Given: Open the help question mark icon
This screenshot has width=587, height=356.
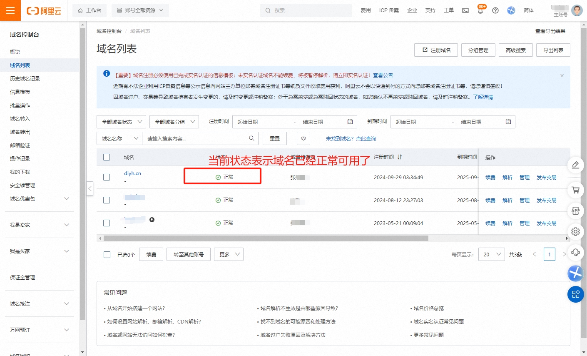Looking at the screenshot, I should tap(495, 10).
